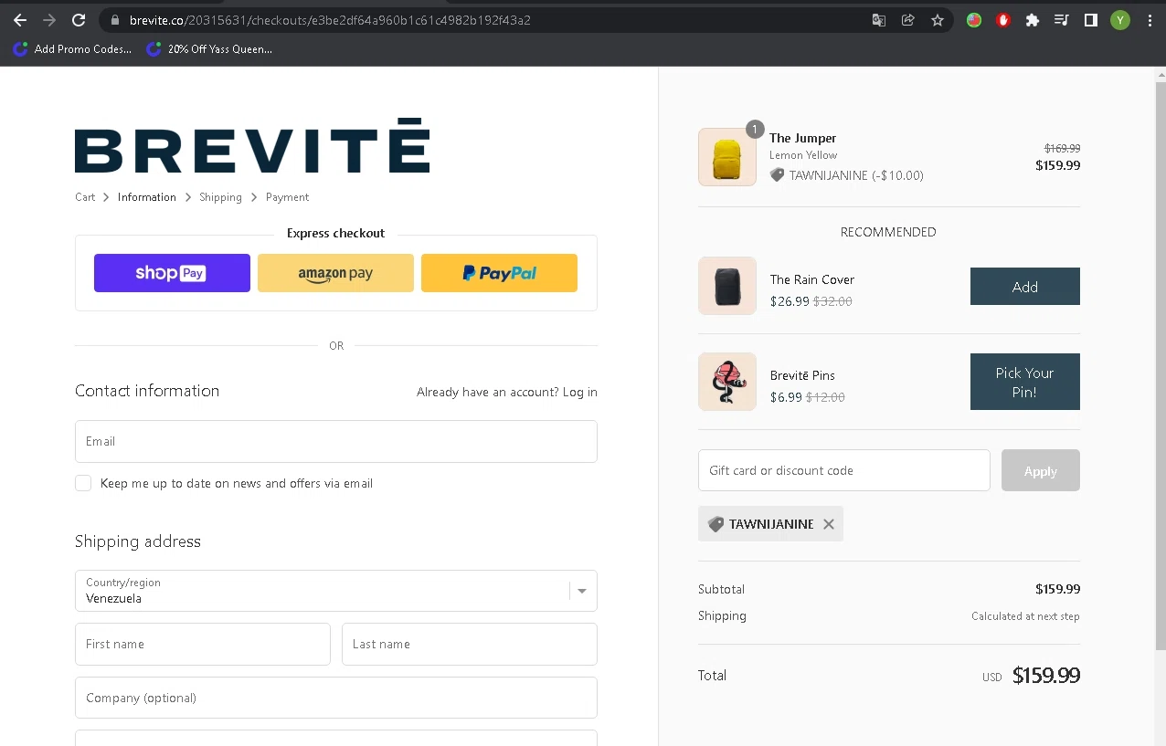Select the Shipping breadcrumb step
The width and height of the screenshot is (1166, 746).
point(220,197)
